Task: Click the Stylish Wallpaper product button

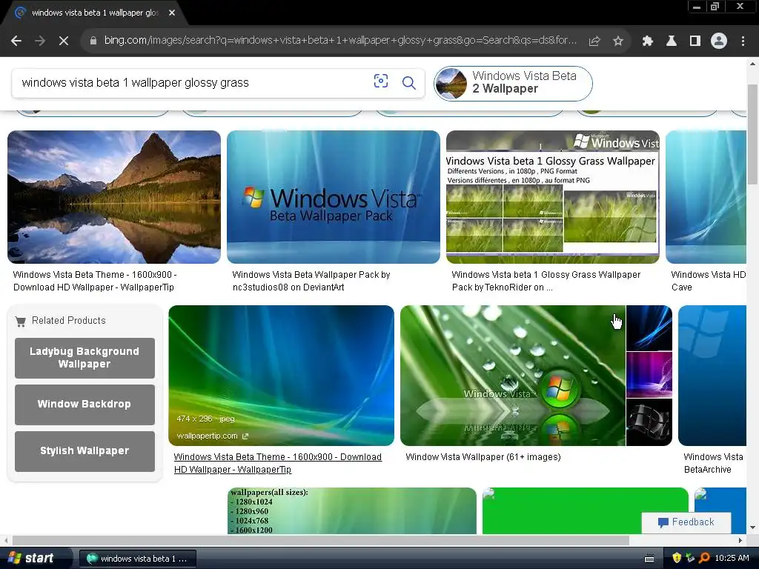Action: point(84,451)
